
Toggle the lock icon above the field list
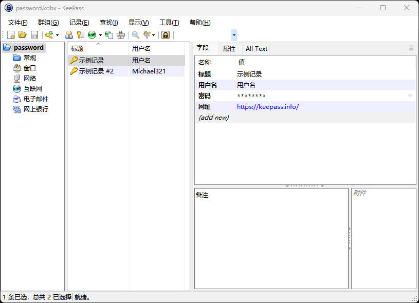tap(411, 48)
